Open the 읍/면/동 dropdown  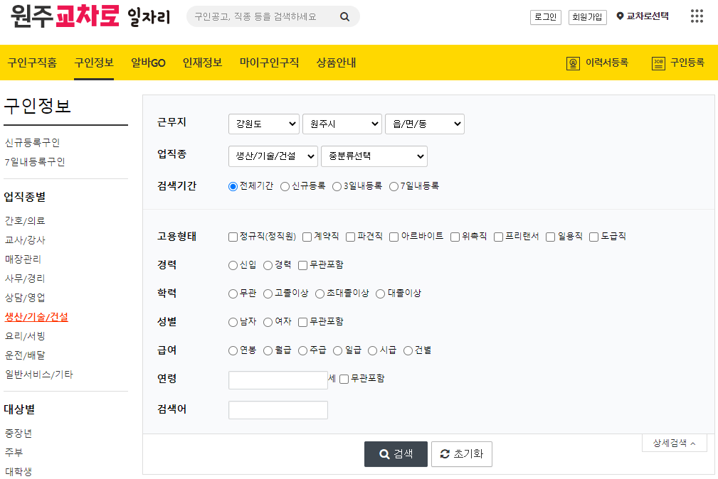click(x=424, y=124)
